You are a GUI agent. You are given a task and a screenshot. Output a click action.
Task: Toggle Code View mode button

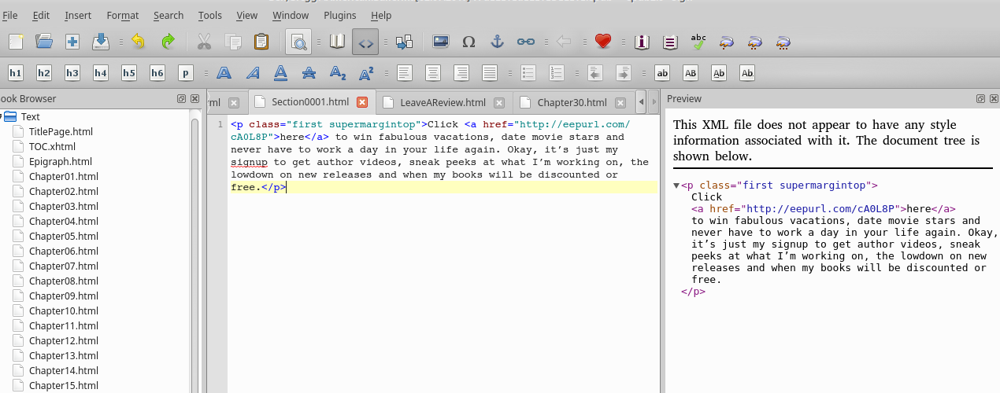coord(365,42)
